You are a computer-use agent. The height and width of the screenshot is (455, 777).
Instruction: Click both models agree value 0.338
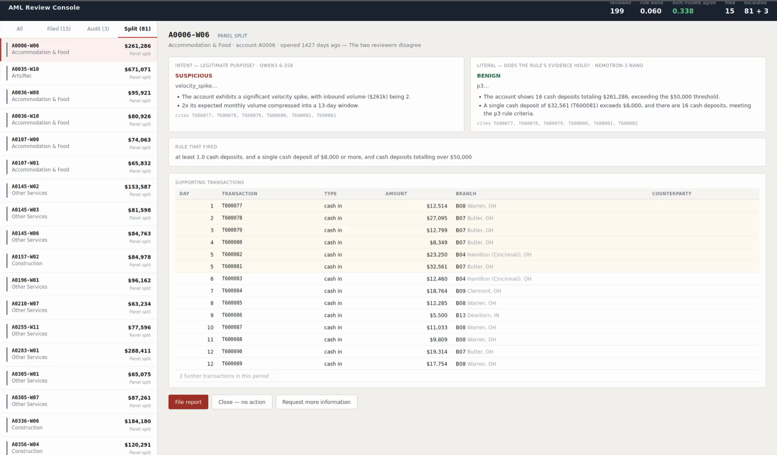tap(683, 11)
